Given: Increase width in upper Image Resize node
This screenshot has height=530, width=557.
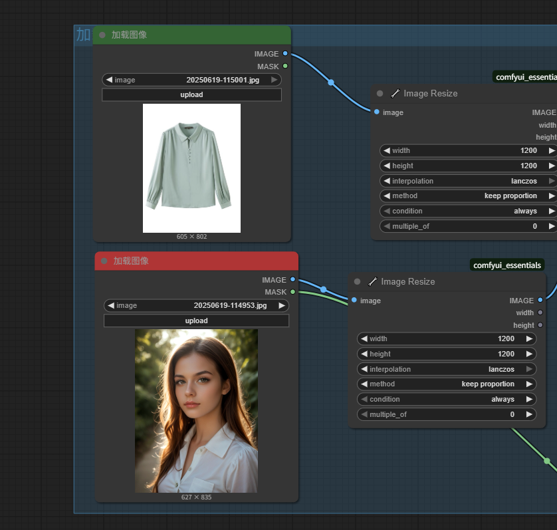Looking at the screenshot, I should (x=552, y=150).
